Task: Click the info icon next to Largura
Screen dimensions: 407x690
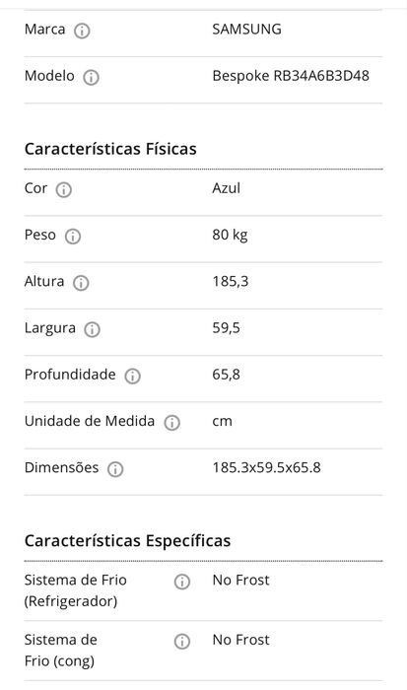Action: 92,329
